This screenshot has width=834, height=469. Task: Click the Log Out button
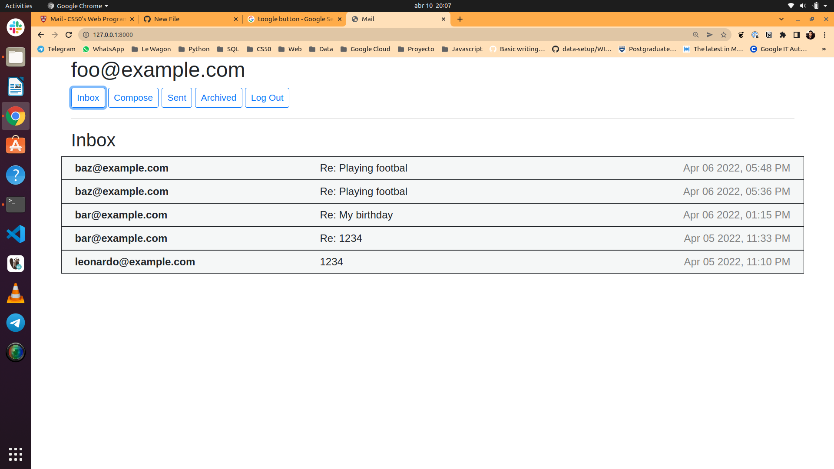267,98
